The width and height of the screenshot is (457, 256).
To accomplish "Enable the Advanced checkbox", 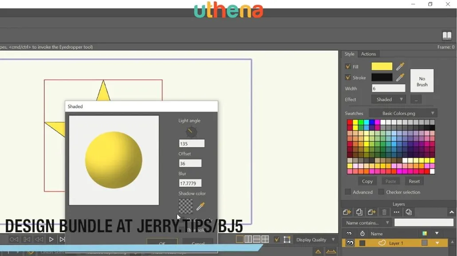I will pos(348,192).
